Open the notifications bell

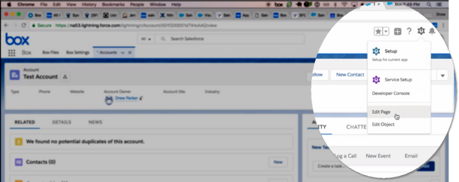(432, 31)
